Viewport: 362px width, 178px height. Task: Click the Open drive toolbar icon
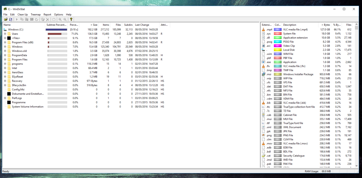[6, 20]
